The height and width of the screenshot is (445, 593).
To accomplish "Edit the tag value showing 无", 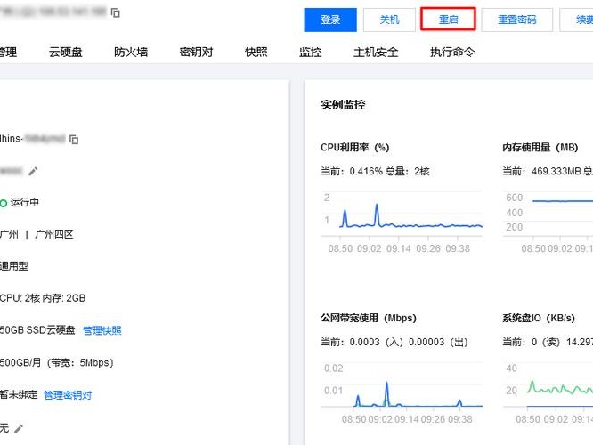I will [19, 429].
